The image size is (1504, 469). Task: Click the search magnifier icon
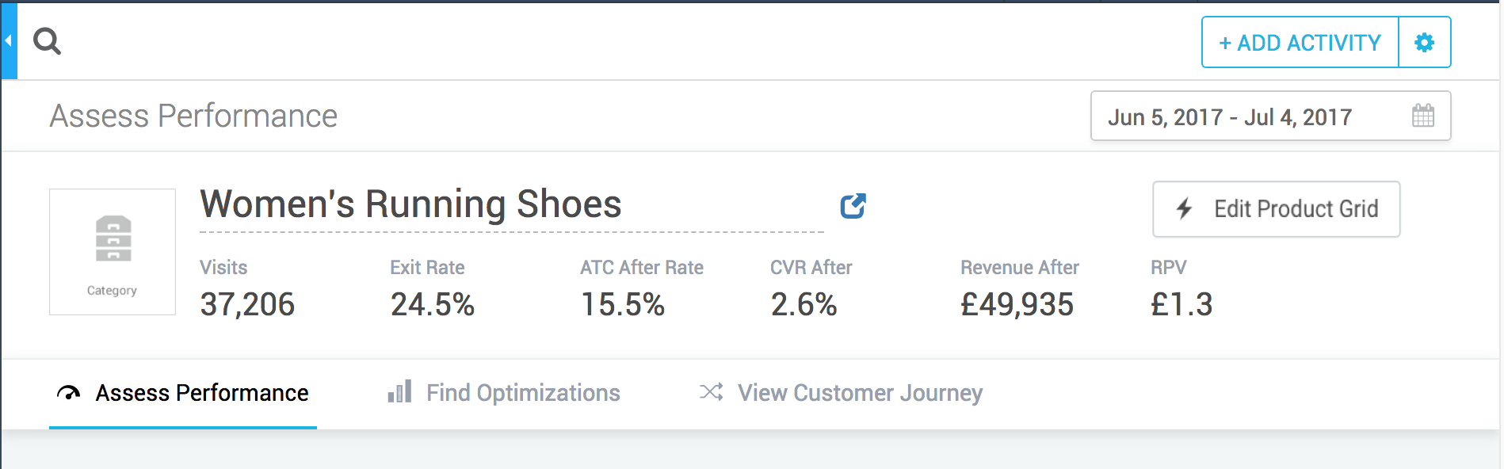point(47,41)
